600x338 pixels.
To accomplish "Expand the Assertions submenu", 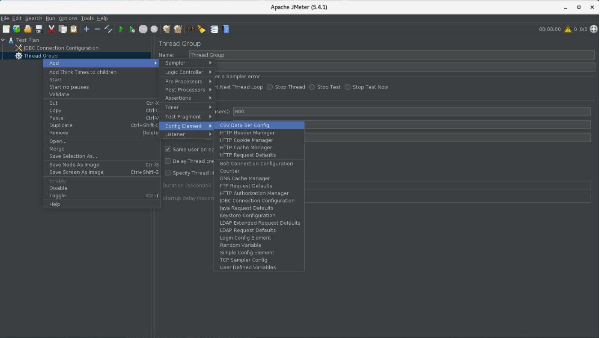I will coord(187,98).
